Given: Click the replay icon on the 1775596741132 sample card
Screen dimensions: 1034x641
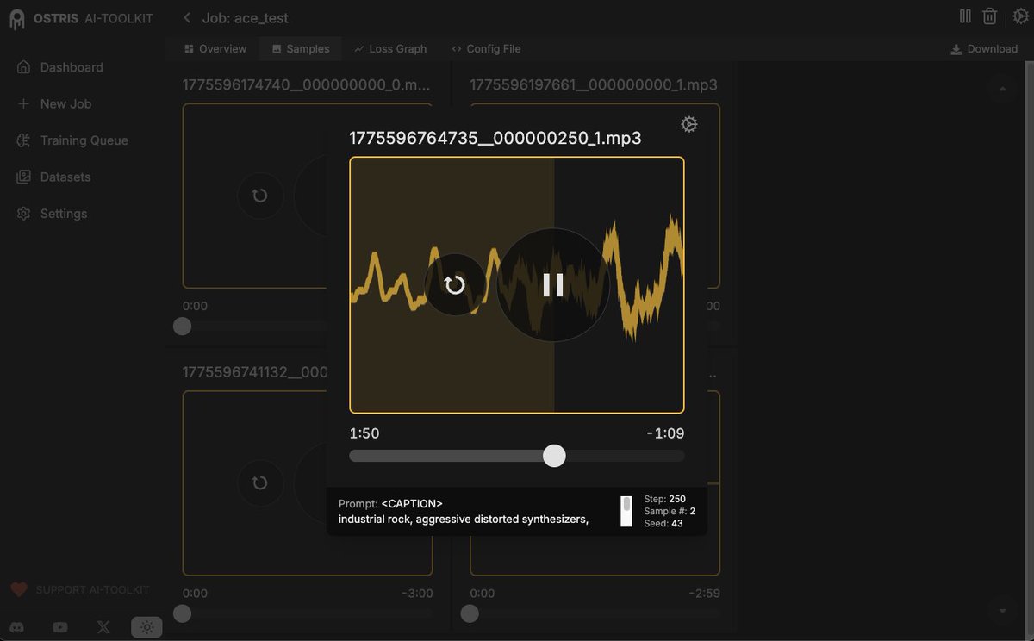Looking at the screenshot, I should pos(260,483).
